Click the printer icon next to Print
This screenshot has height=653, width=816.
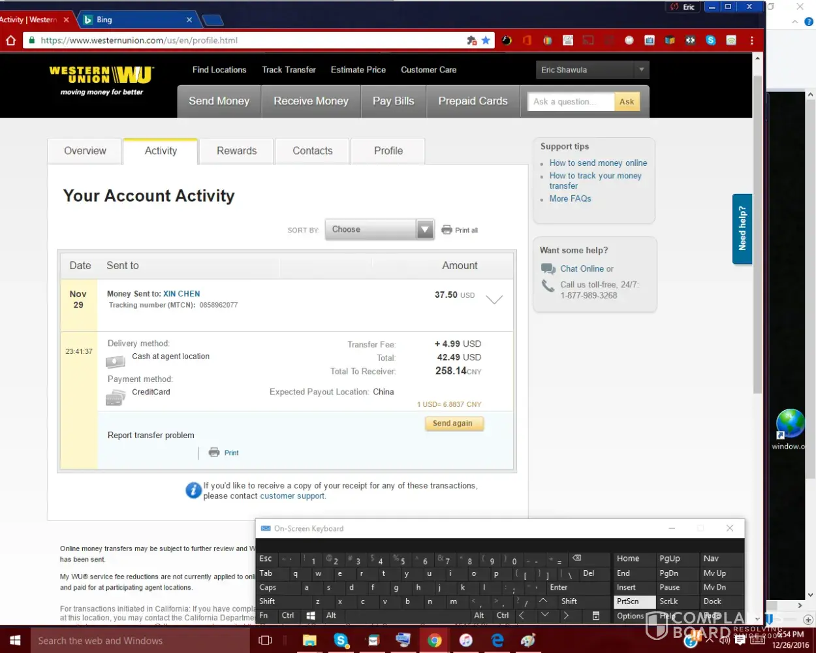click(214, 453)
